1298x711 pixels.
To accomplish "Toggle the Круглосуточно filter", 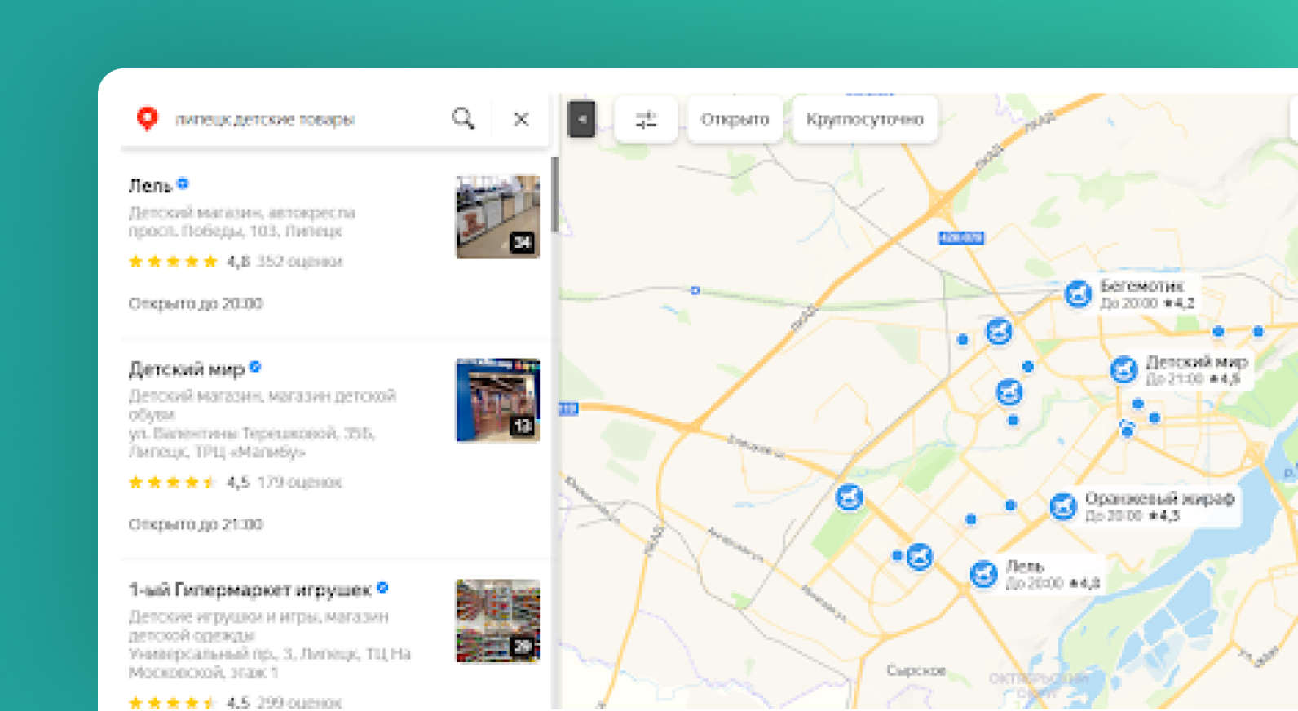I will tap(865, 119).
